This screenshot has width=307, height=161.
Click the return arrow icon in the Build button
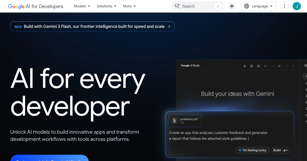pyautogui.click(x=285, y=150)
